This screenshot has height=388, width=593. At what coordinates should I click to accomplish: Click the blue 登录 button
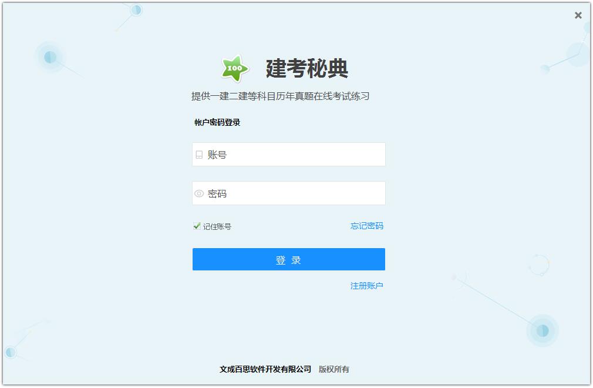(x=288, y=259)
